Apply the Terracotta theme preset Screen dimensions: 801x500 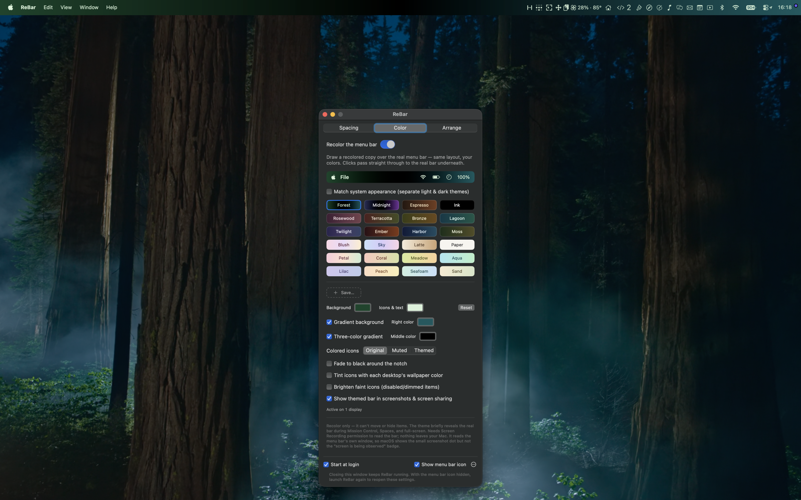381,218
